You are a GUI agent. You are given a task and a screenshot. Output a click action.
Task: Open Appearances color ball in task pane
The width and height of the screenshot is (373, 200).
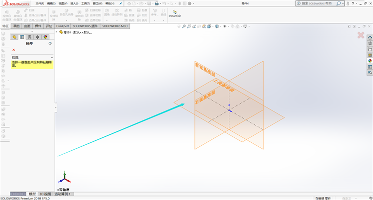click(370, 61)
